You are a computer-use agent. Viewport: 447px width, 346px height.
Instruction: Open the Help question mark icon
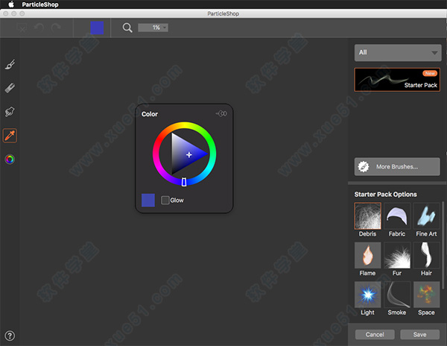pyautogui.click(x=10, y=336)
